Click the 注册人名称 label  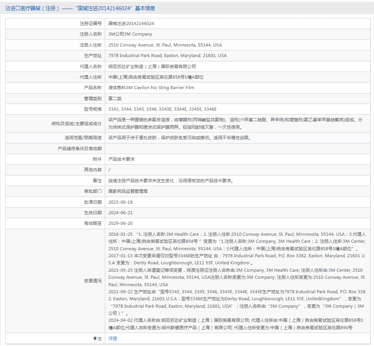point(91,34)
